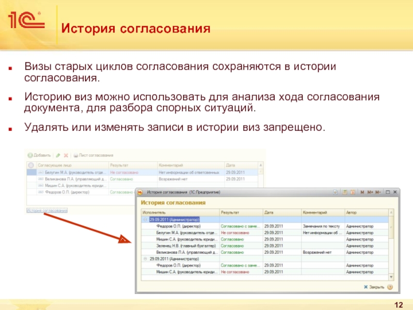Click the link icon left of the calculator in the title bar
This screenshot has height=310, width=413.
coord(335,192)
